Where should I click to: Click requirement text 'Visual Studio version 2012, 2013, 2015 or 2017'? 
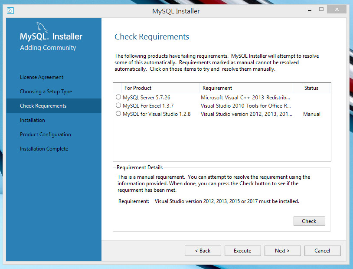[x=206, y=201]
